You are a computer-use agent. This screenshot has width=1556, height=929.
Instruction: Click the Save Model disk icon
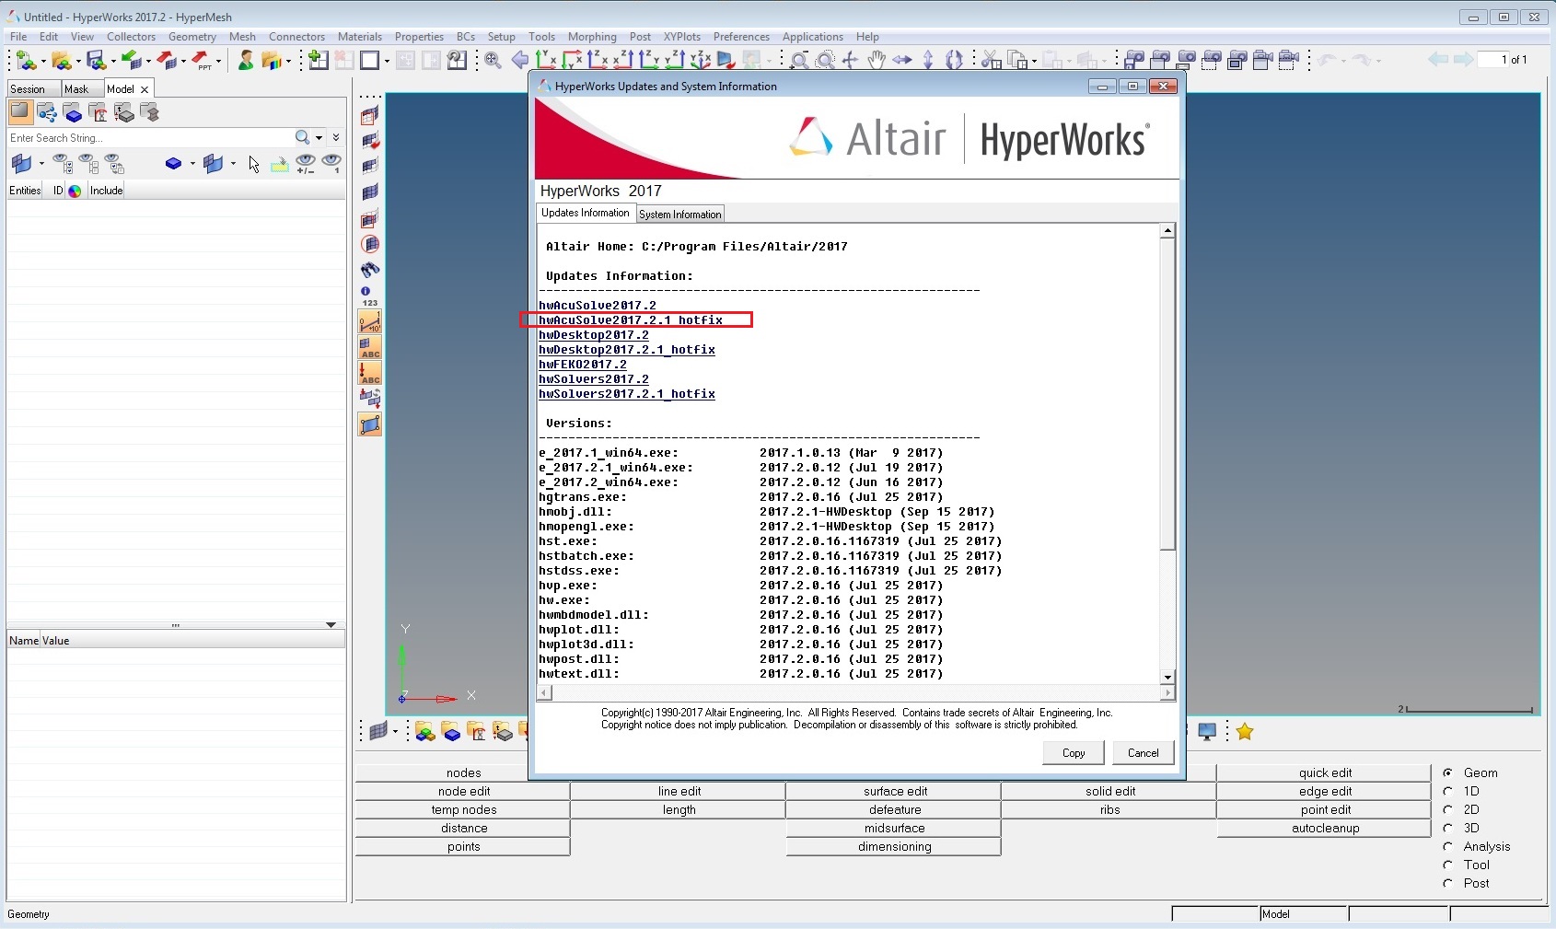[x=96, y=61]
